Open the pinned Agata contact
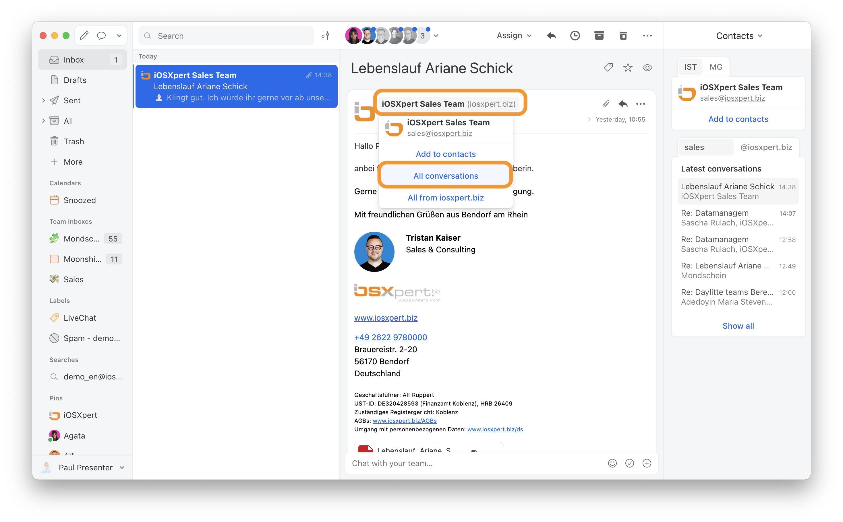 (82, 436)
